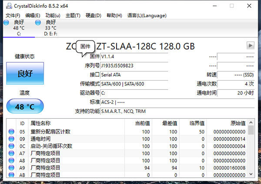
Task: Click raw value 000000000014
Action: pyautogui.click(x=229, y=139)
